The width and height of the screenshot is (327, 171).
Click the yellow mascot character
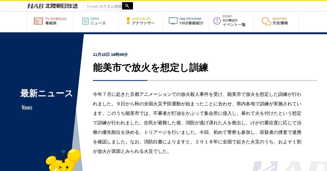point(63,160)
